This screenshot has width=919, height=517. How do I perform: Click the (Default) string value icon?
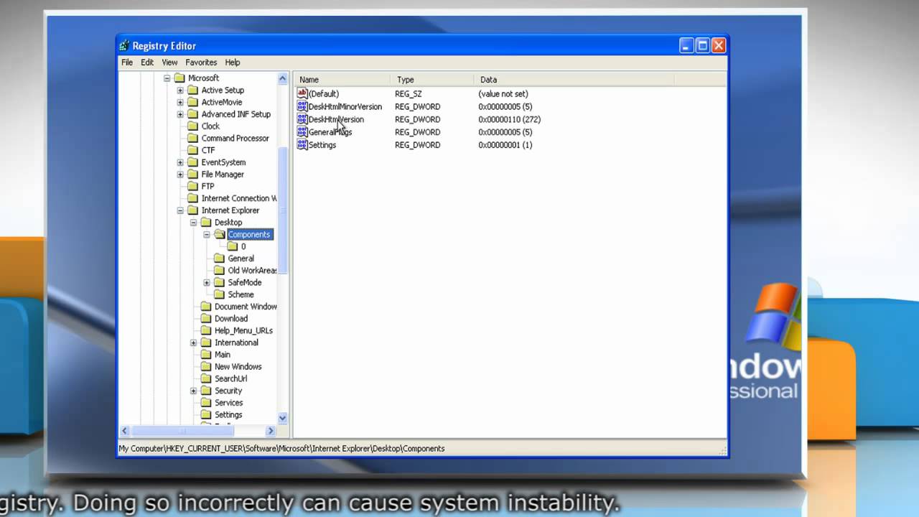point(302,93)
